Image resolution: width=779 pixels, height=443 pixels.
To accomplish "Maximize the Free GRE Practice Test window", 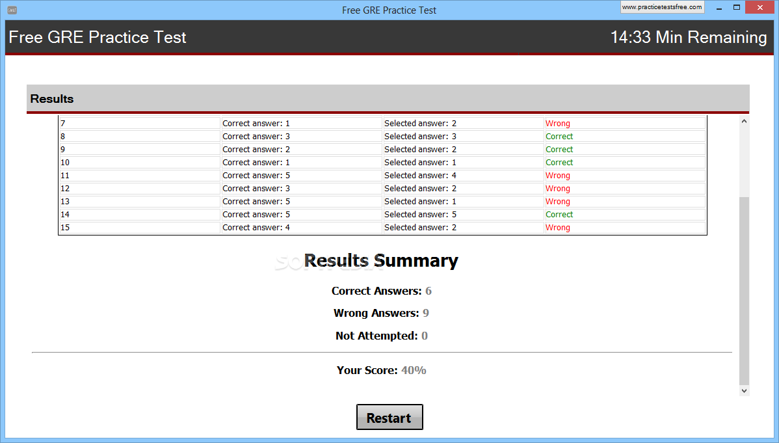I will [736, 8].
